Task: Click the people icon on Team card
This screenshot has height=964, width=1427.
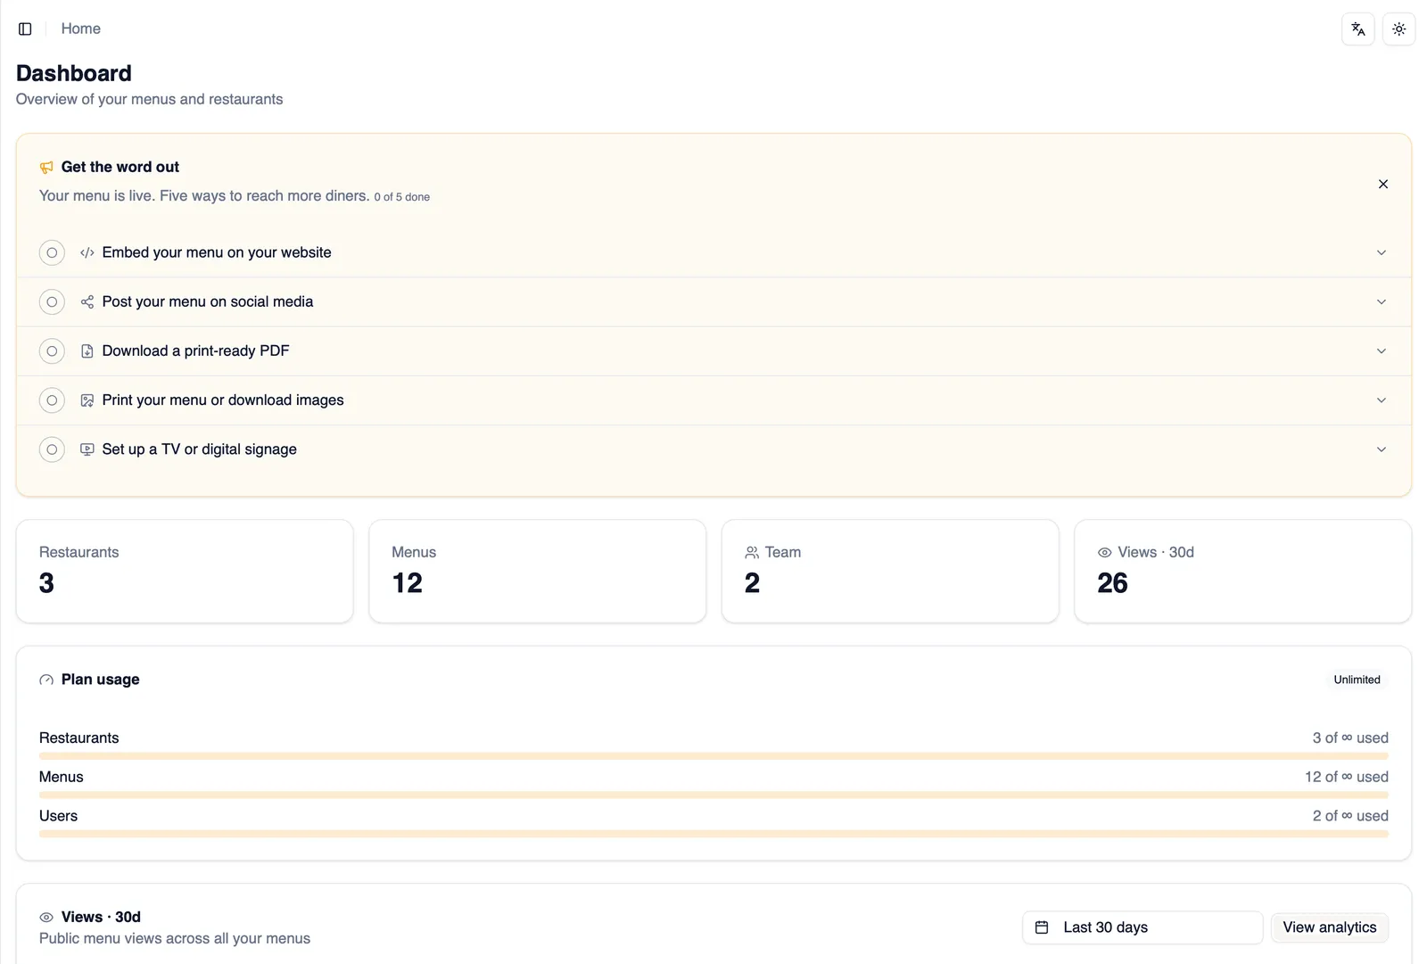Action: [x=752, y=552]
